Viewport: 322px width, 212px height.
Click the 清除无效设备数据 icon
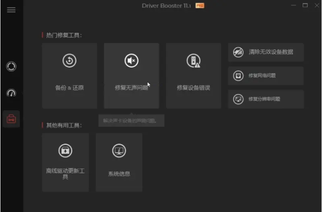238,52
